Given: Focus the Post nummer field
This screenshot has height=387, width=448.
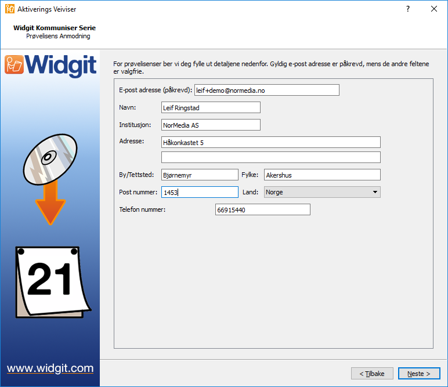Looking at the screenshot, I should tap(200, 192).
